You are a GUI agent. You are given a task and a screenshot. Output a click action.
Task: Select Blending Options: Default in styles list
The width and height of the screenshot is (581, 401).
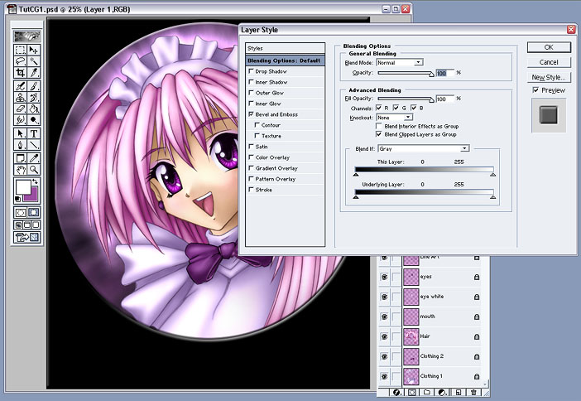(285, 60)
